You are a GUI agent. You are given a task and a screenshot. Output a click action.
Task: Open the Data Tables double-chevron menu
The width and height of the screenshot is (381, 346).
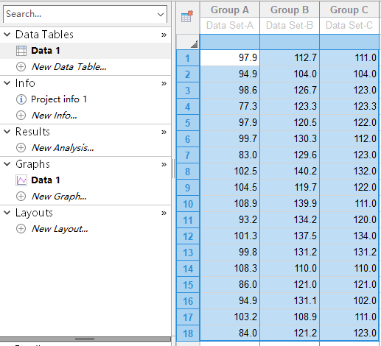pos(164,35)
